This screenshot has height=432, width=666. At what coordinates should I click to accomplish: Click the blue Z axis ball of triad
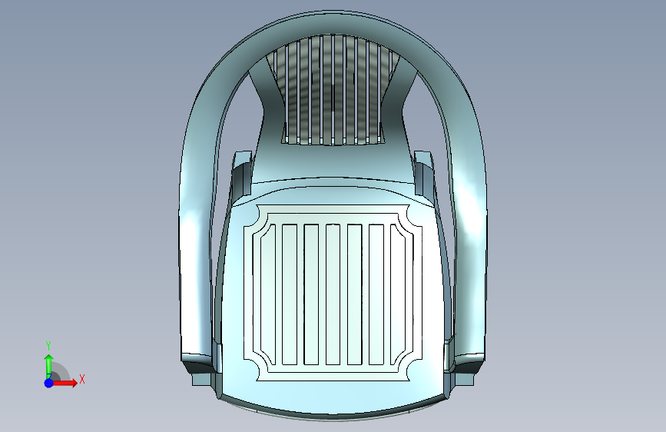[49, 383]
